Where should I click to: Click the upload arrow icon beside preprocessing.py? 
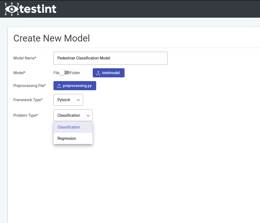[x=59, y=86]
